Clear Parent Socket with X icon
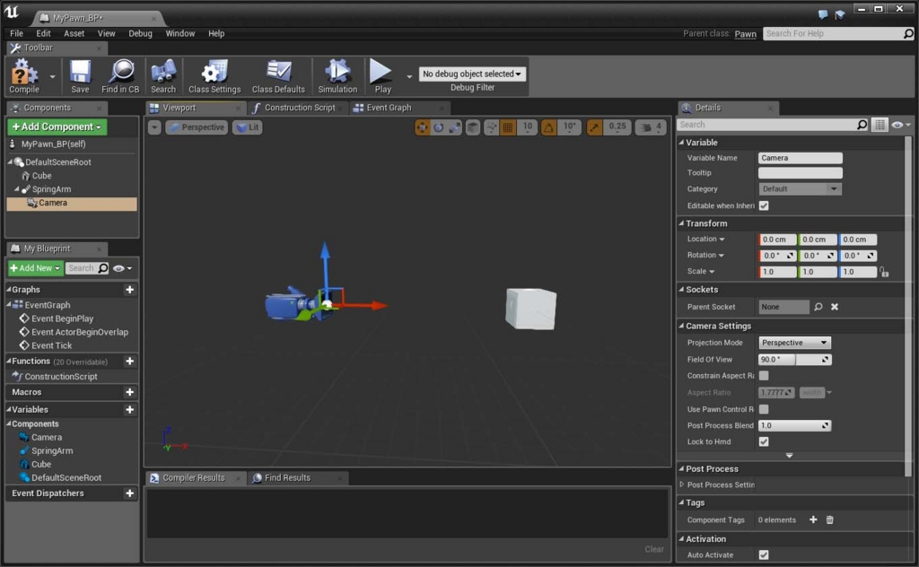Image resolution: width=919 pixels, height=567 pixels. click(835, 306)
